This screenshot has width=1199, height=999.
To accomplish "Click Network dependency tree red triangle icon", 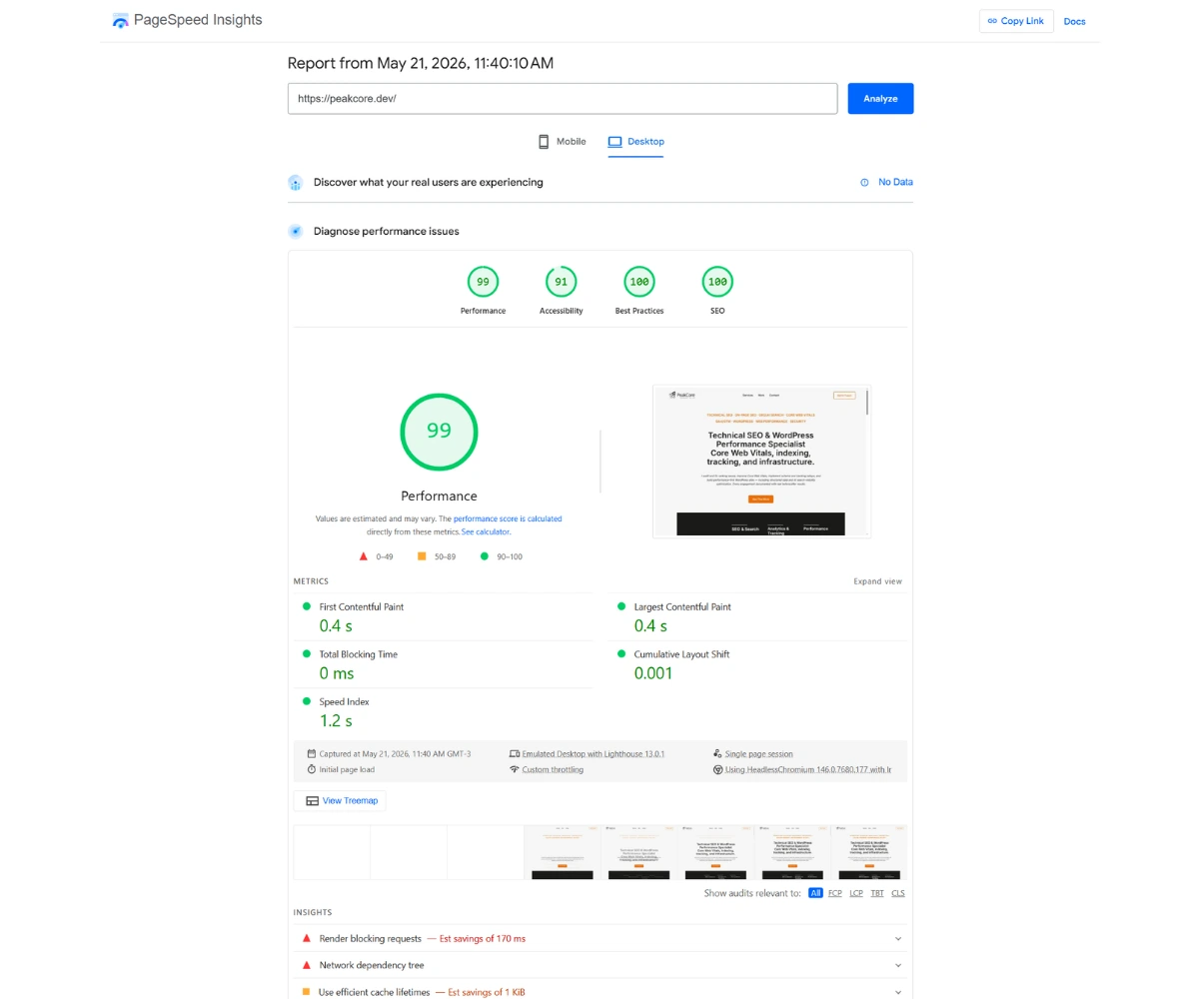I will pos(307,966).
